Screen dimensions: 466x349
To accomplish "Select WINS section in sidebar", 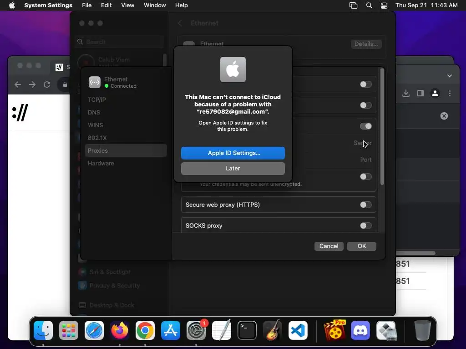I will [126, 125].
